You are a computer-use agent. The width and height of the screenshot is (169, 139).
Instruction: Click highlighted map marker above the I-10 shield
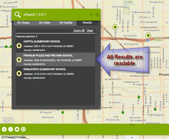148,35
